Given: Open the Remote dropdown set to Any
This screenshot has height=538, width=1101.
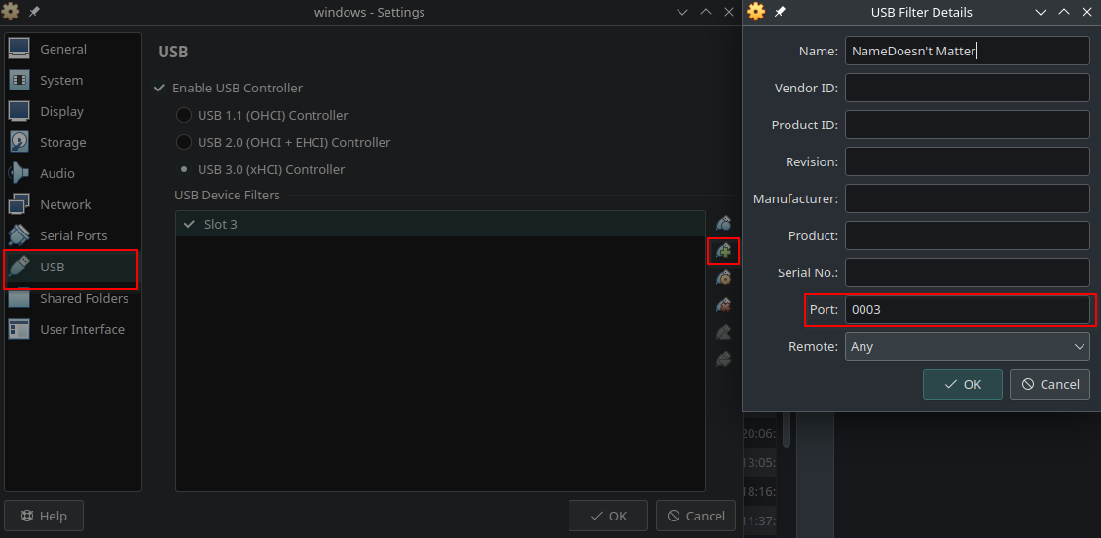Looking at the screenshot, I should coord(967,346).
